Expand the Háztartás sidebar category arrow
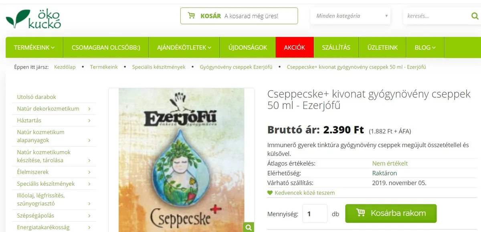Screen dimensions: 481x232 (89, 120)
